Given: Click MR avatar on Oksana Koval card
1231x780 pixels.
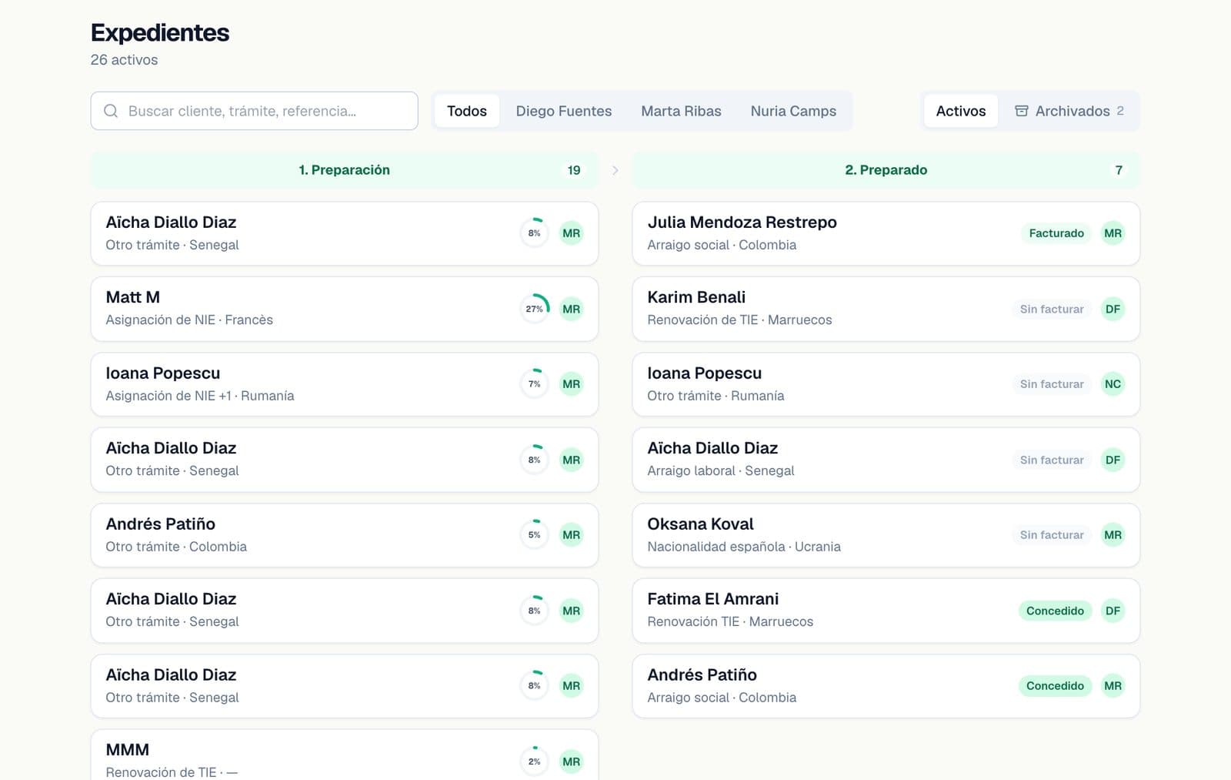Looking at the screenshot, I should click(1113, 535).
